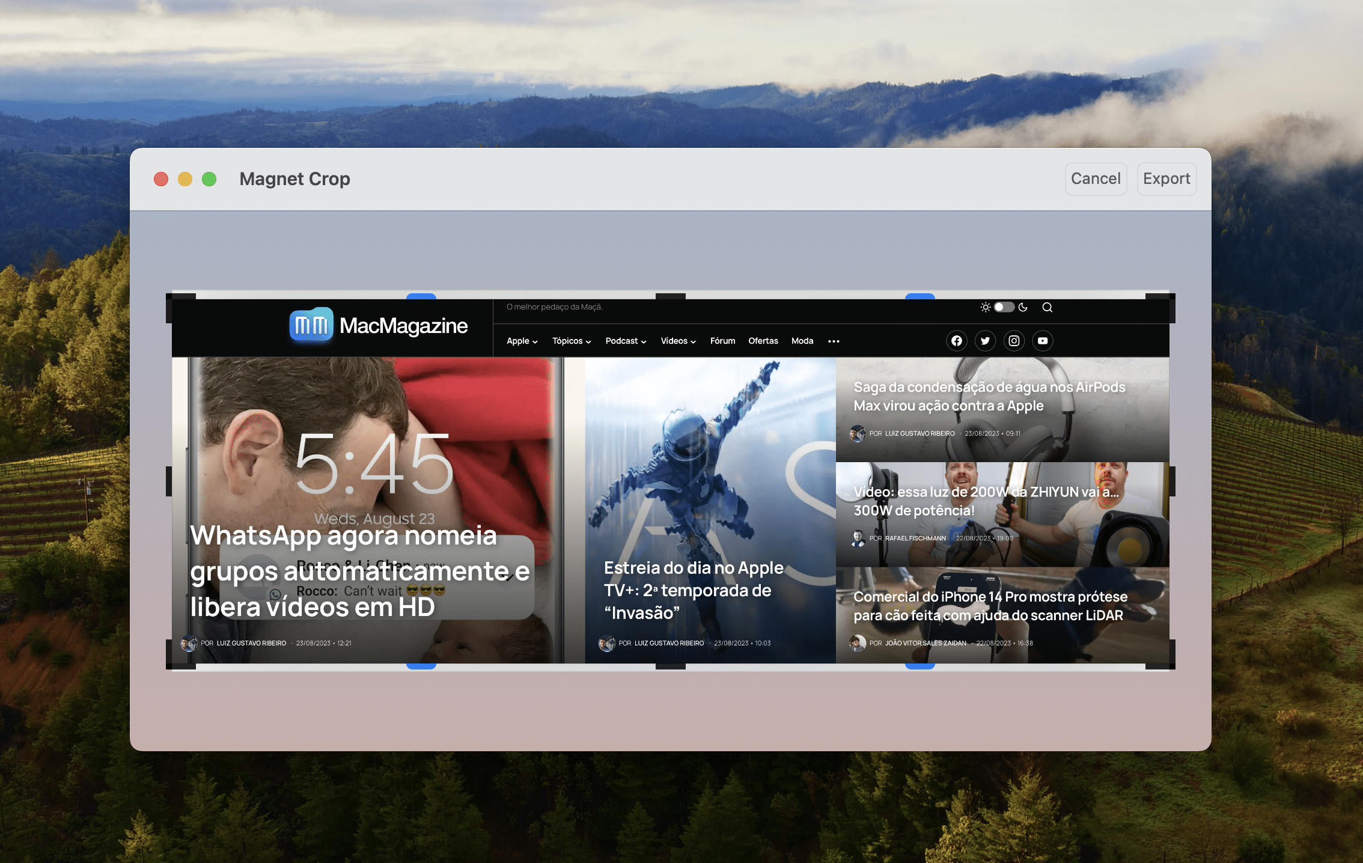Viewport: 1363px width, 863px height.
Task: Expand the Tópicos menu dropdown
Action: click(x=572, y=341)
